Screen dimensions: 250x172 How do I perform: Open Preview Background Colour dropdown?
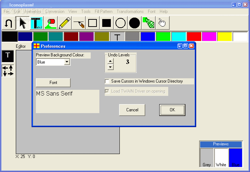[x=67, y=62]
